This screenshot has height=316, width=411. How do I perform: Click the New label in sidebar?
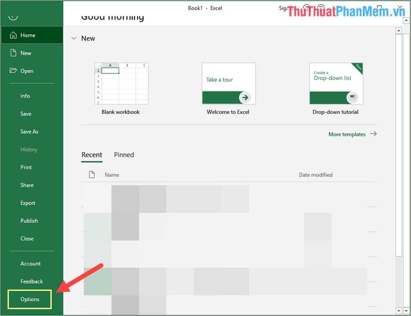pyautogui.click(x=26, y=53)
